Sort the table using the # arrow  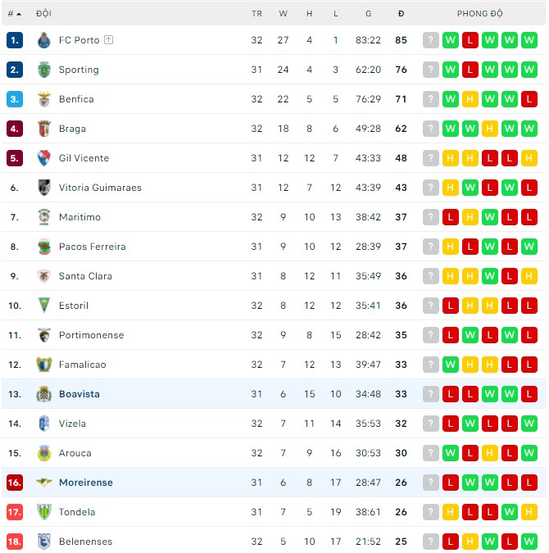pos(19,14)
